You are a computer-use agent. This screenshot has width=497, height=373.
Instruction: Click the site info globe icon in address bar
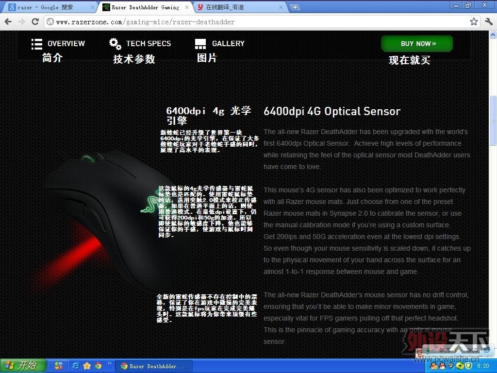coord(50,21)
